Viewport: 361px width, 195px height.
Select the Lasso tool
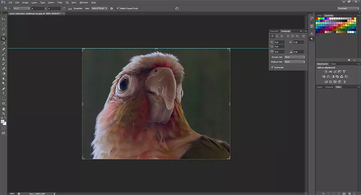(x=3, y=29)
